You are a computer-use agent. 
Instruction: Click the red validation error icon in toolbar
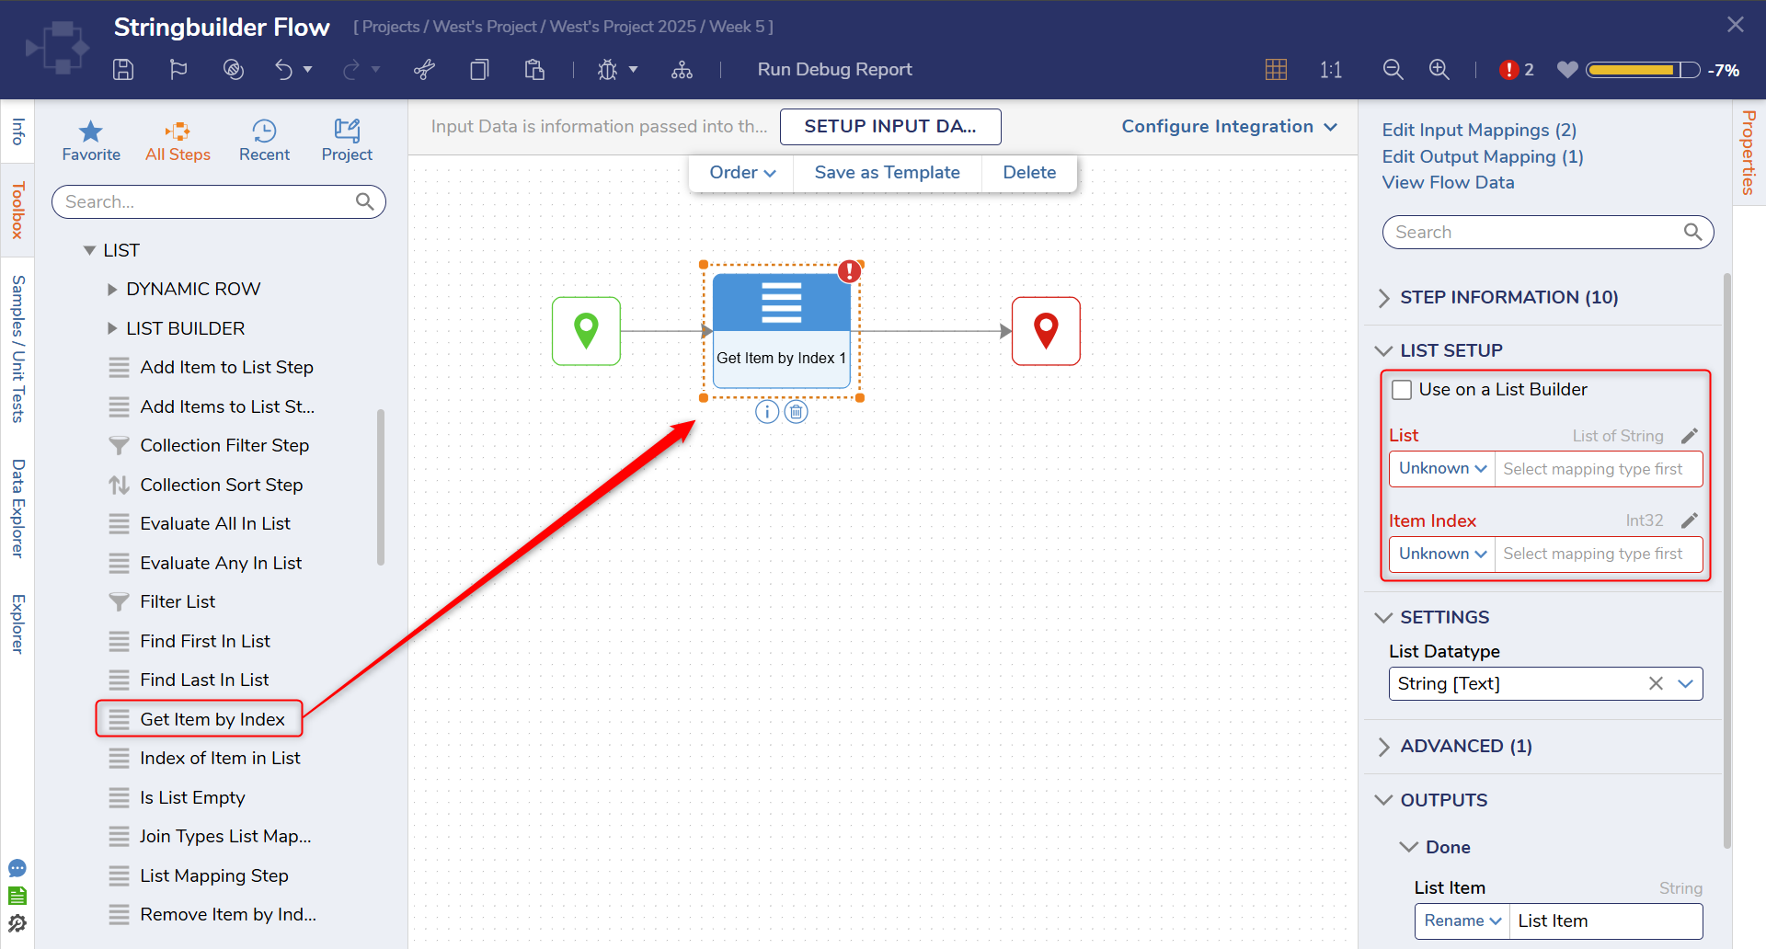(1508, 70)
